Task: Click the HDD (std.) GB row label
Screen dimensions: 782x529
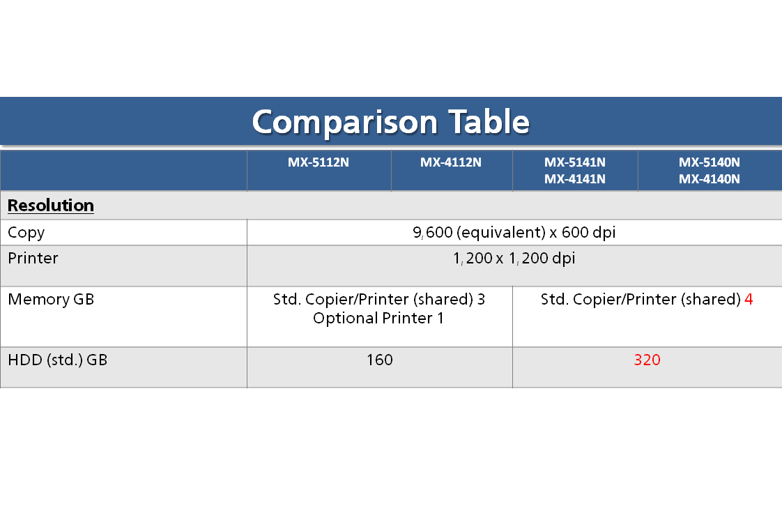Action: click(58, 361)
